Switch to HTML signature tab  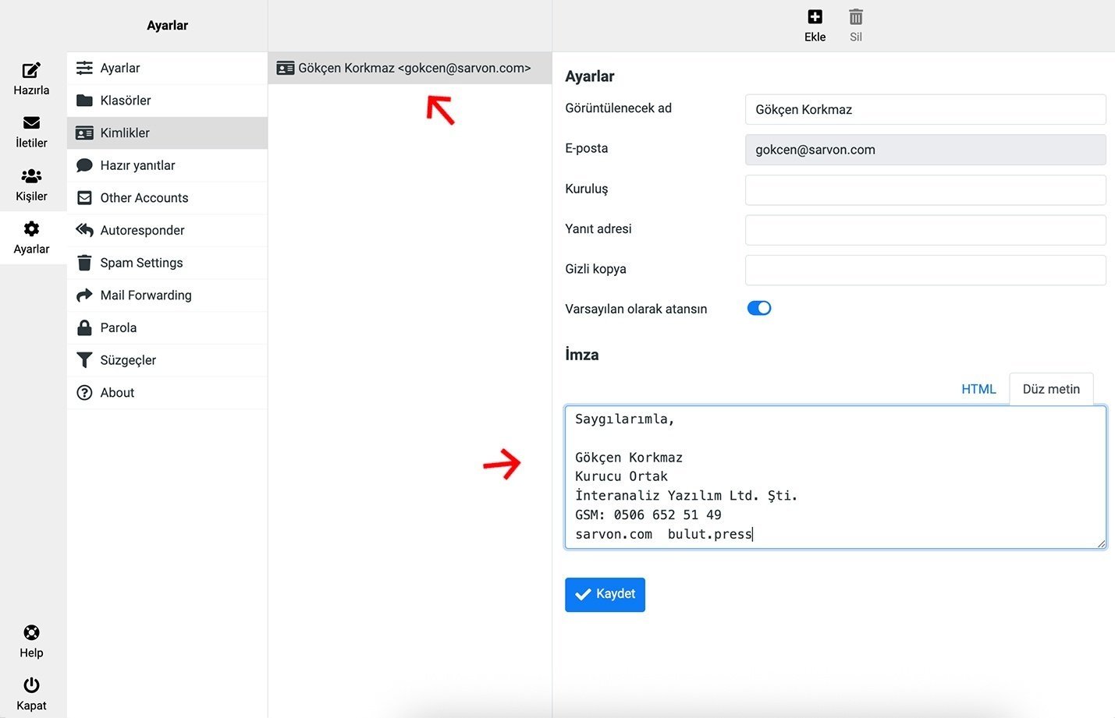[x=978, y=389]
